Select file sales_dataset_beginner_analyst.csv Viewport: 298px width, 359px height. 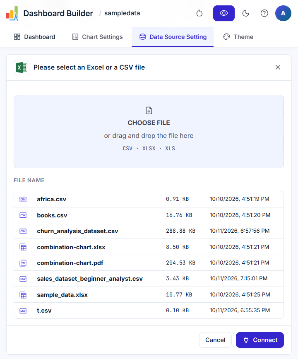click(x=149, y=279)
